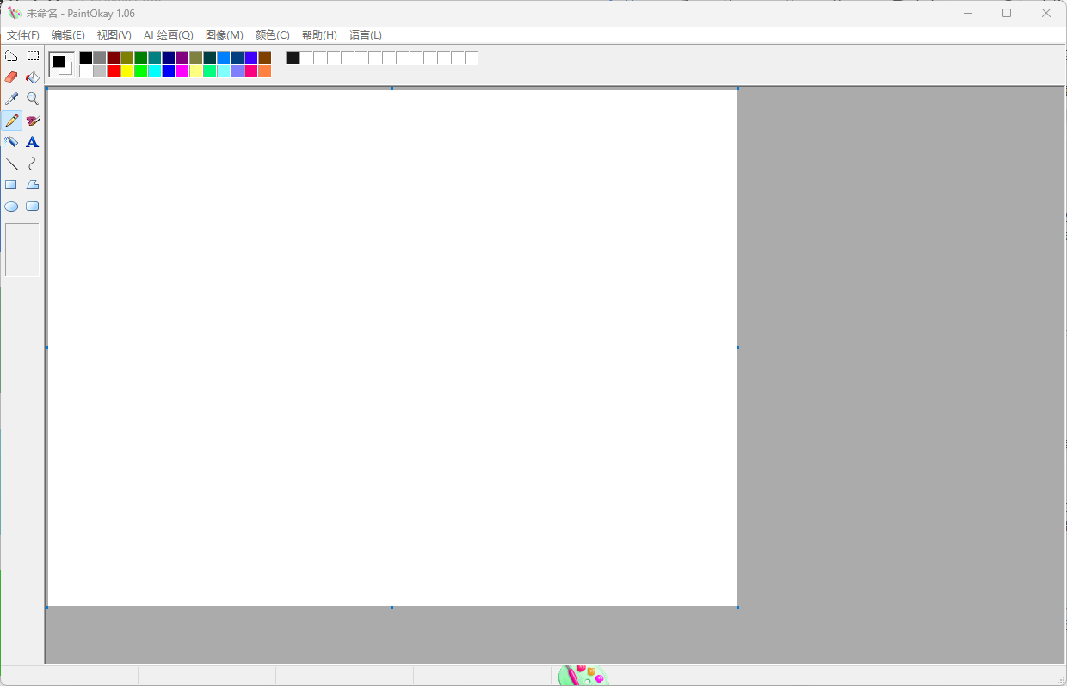Select the Airbrush spray tool

[x=11, y=142]
